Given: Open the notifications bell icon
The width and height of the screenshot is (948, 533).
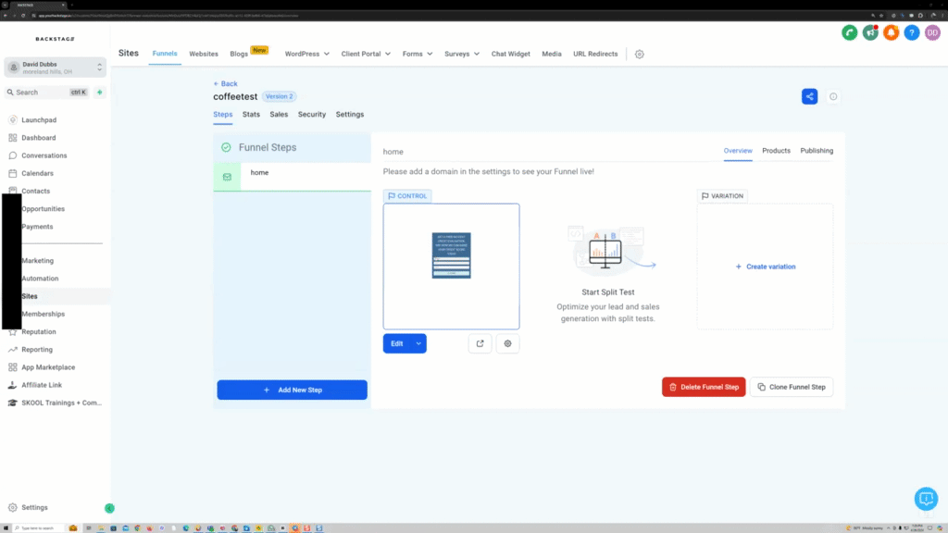Looking at the screenshot, I should [892, 32].
